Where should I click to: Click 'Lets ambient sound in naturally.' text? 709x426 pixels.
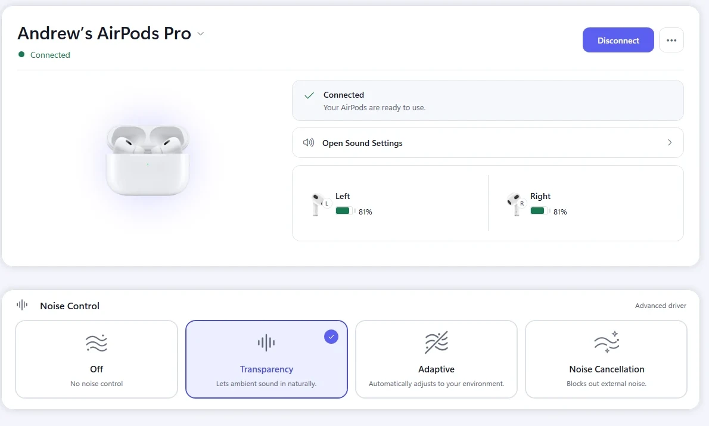[266, 384]
